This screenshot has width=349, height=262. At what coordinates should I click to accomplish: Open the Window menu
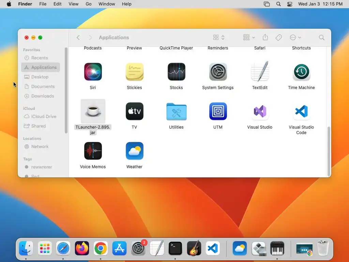tap(107, 4)
